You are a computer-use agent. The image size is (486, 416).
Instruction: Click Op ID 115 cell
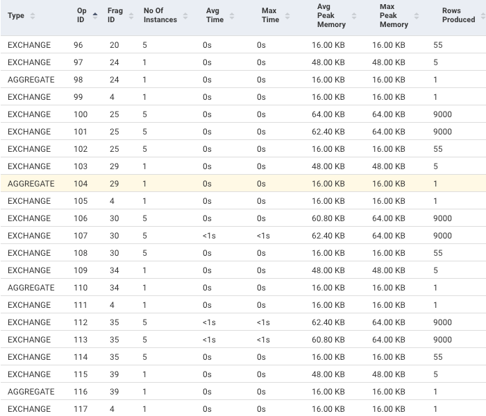pyautogui.click(x=81, y=374)
